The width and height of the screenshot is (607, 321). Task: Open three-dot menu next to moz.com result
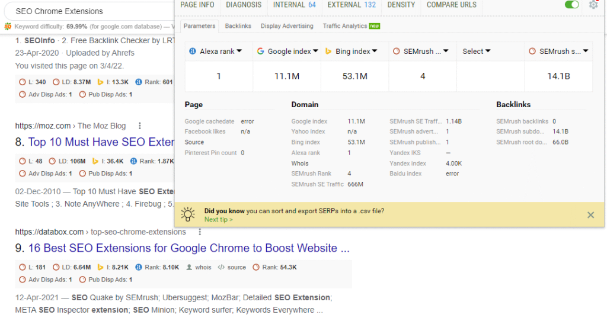click(140, 126)
